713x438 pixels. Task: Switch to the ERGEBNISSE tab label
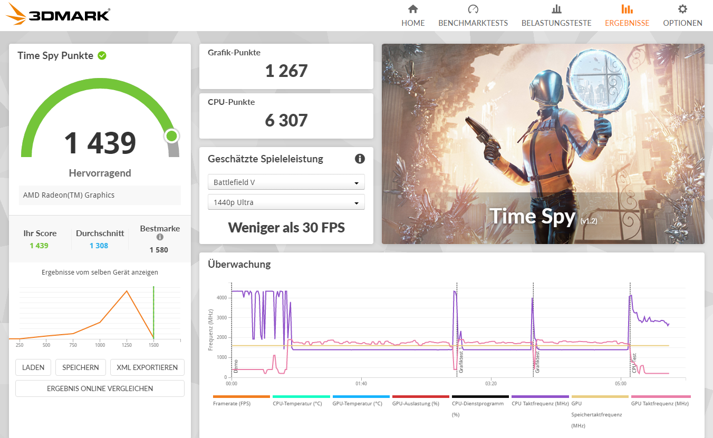[627, 23]
